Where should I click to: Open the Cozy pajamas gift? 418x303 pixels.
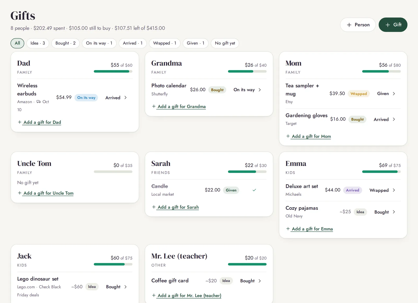click(x=302, y=208)
